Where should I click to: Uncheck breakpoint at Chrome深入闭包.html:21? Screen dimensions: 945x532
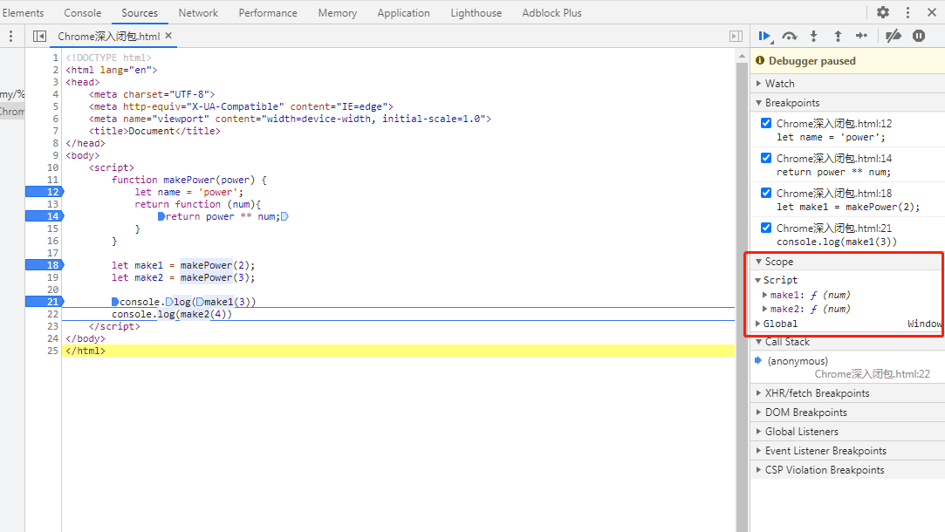[766, 228]
